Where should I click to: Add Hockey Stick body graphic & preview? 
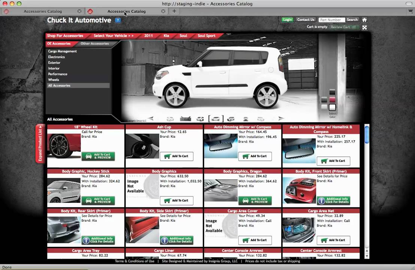click(98, 201)
